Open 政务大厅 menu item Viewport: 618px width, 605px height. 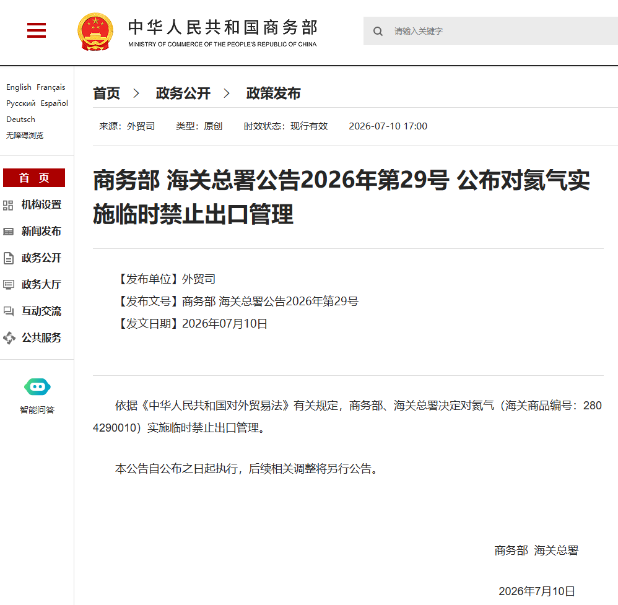coord(41,285)
